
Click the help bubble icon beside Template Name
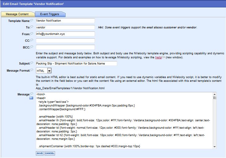[x=32, y=20]
